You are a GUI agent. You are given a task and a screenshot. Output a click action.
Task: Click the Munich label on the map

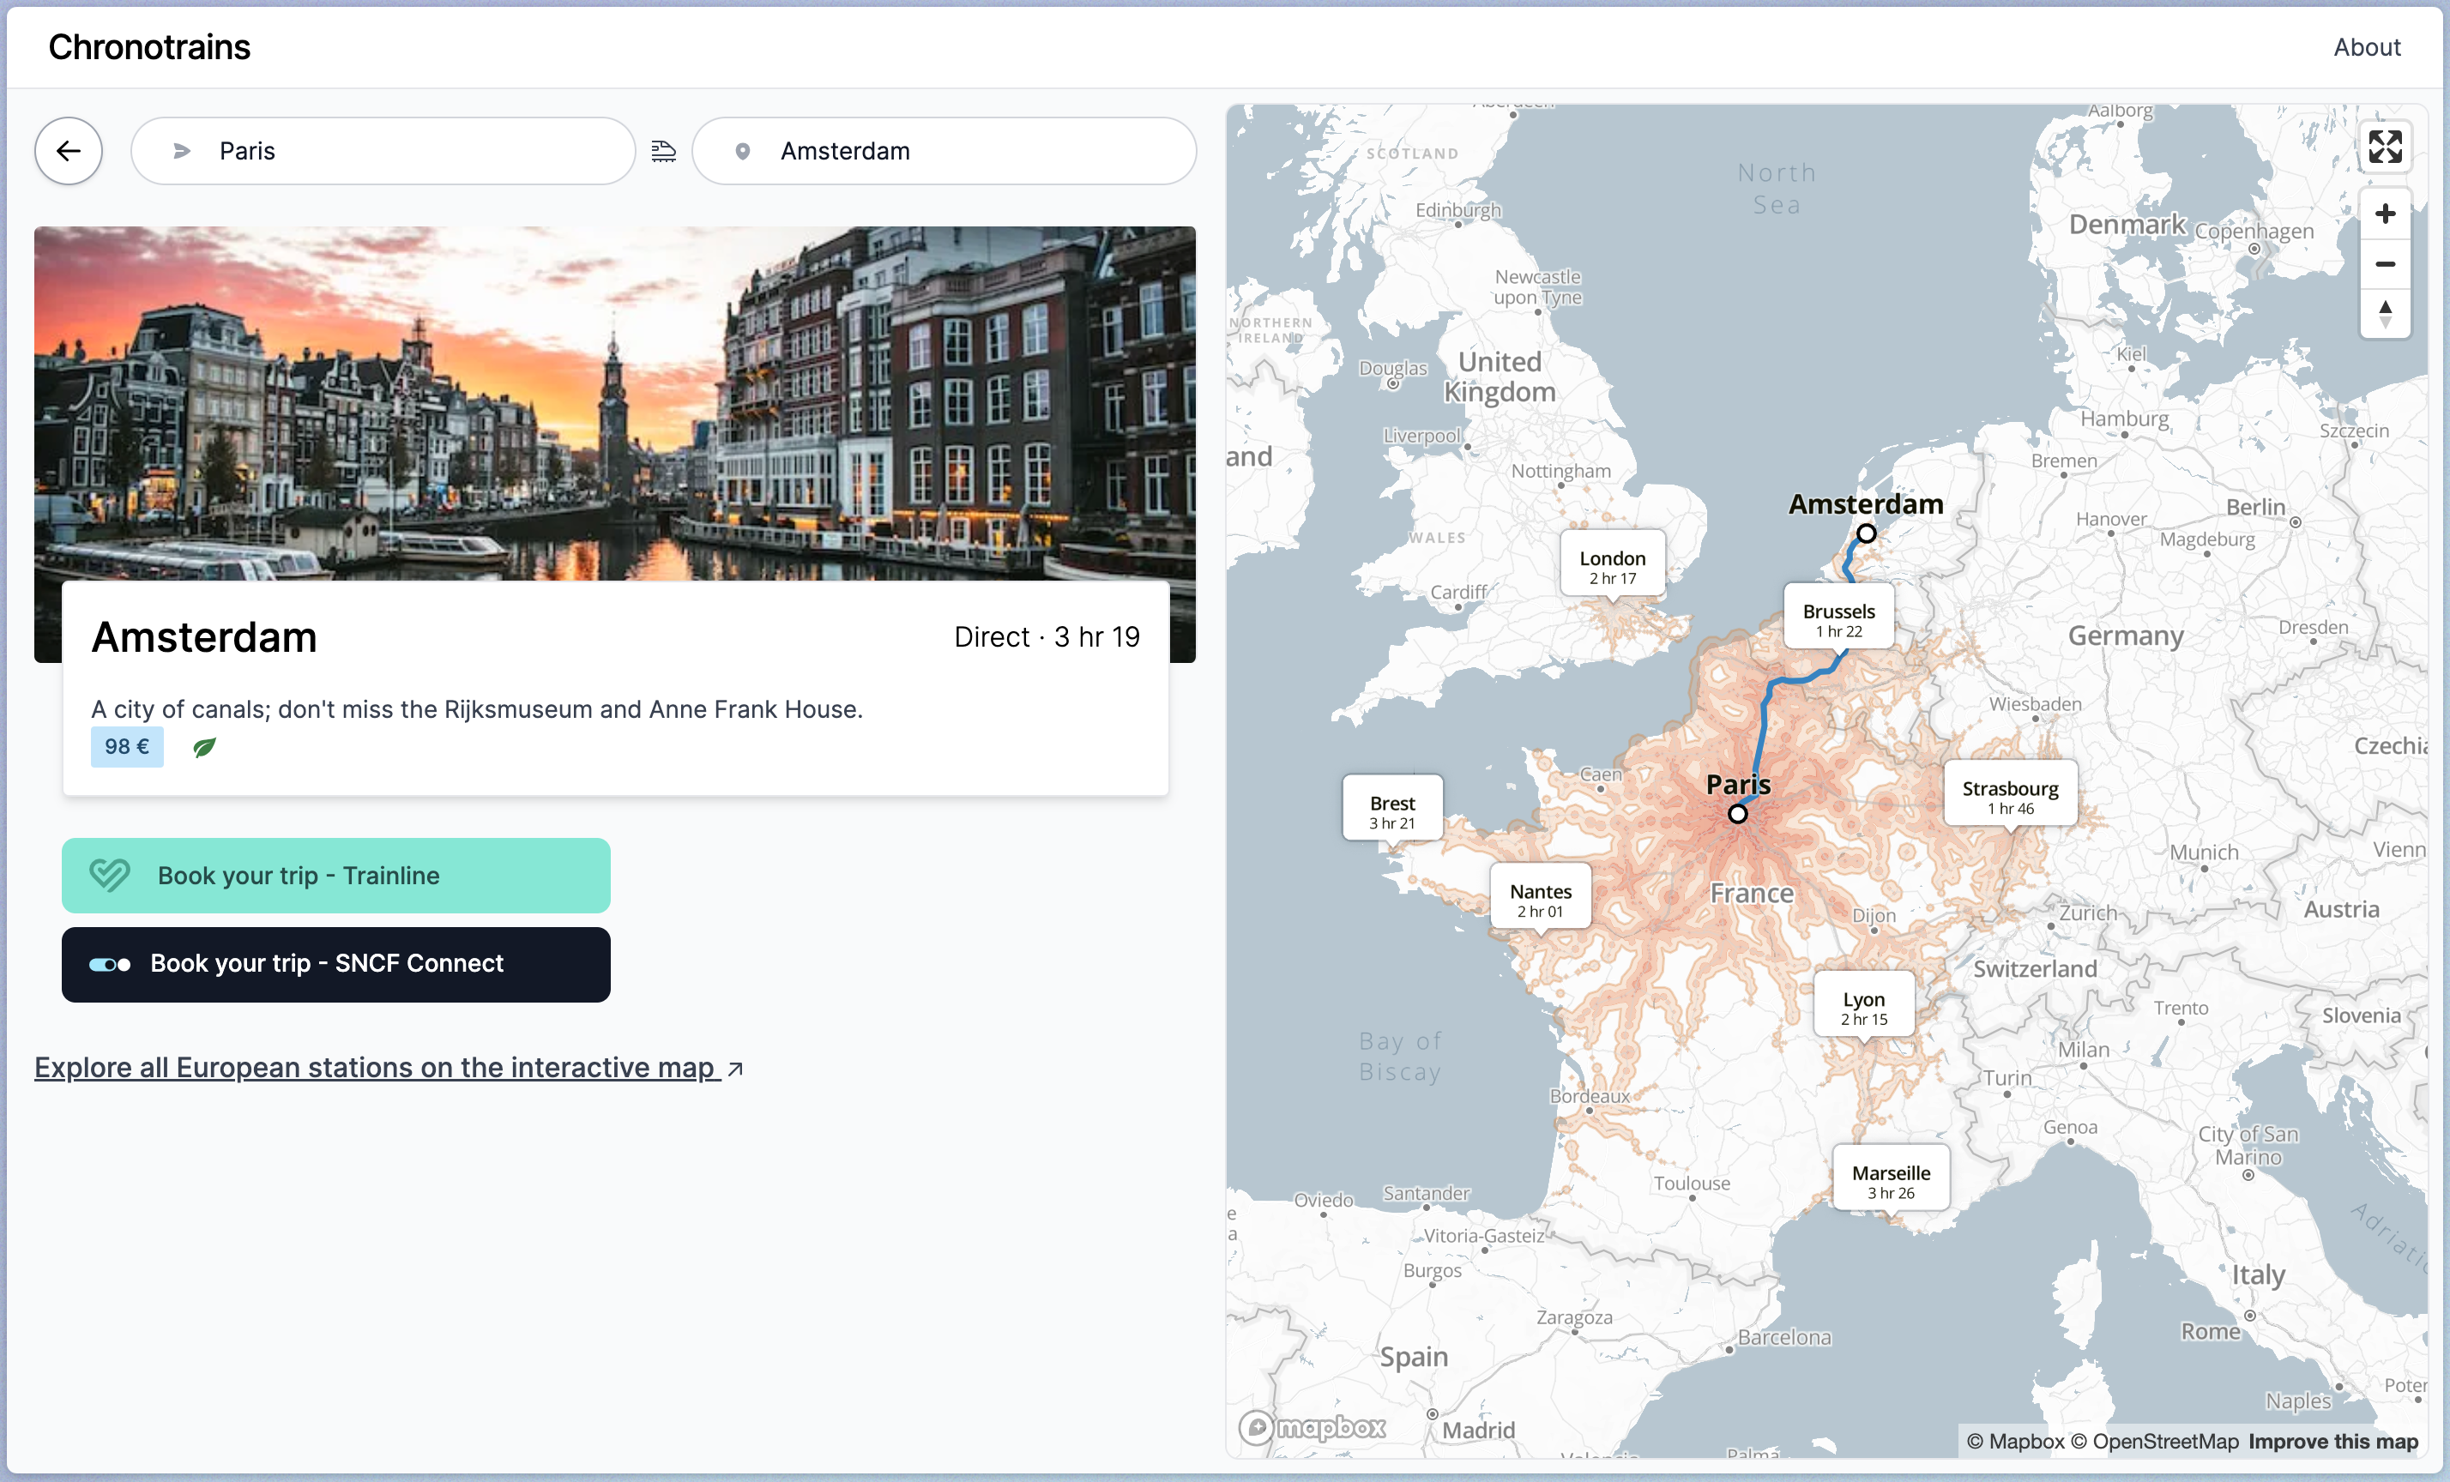click(x=2204, y=852)
